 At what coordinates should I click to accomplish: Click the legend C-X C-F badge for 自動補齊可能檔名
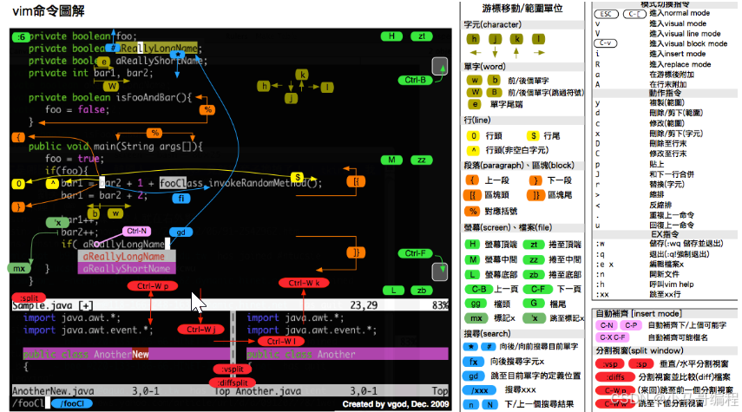coord(613,337)
